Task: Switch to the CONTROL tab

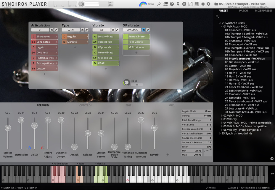Action: click(x=86, y=105)
